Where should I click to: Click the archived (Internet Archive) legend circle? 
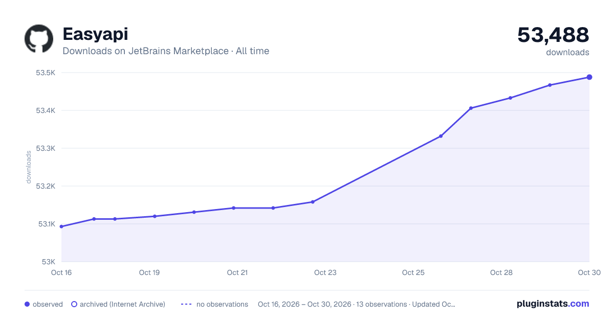click(74, 304)
